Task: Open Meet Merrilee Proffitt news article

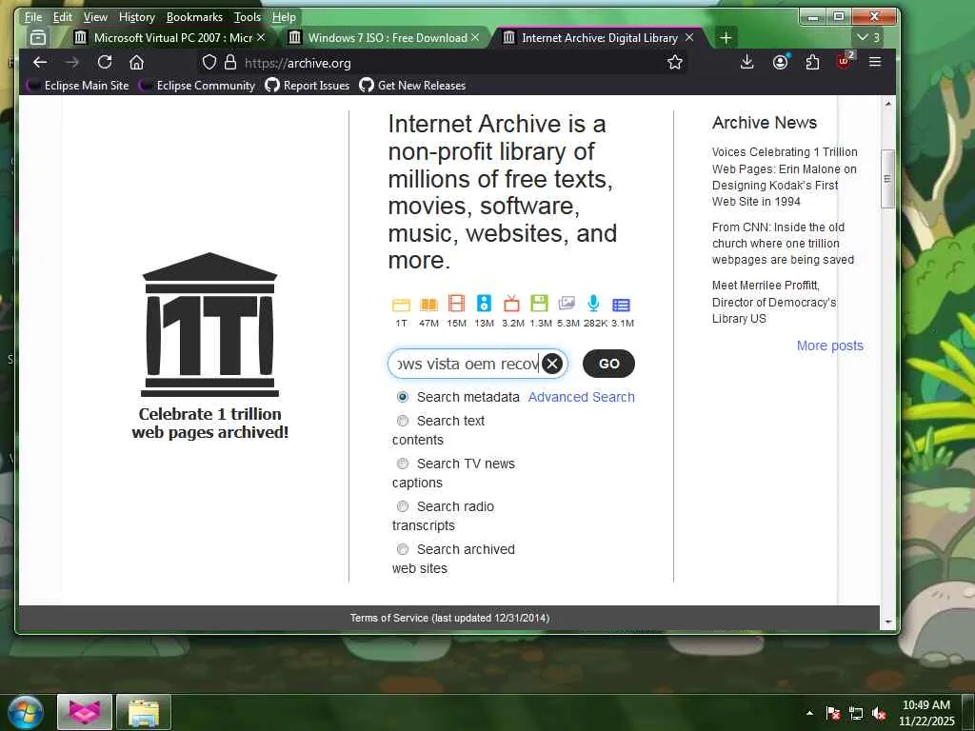Action: click(x=774, y=302)
